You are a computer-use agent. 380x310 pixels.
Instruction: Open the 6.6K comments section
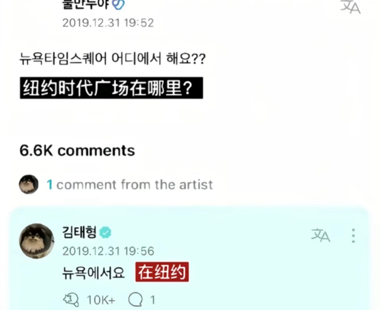(x=77, y=151)
